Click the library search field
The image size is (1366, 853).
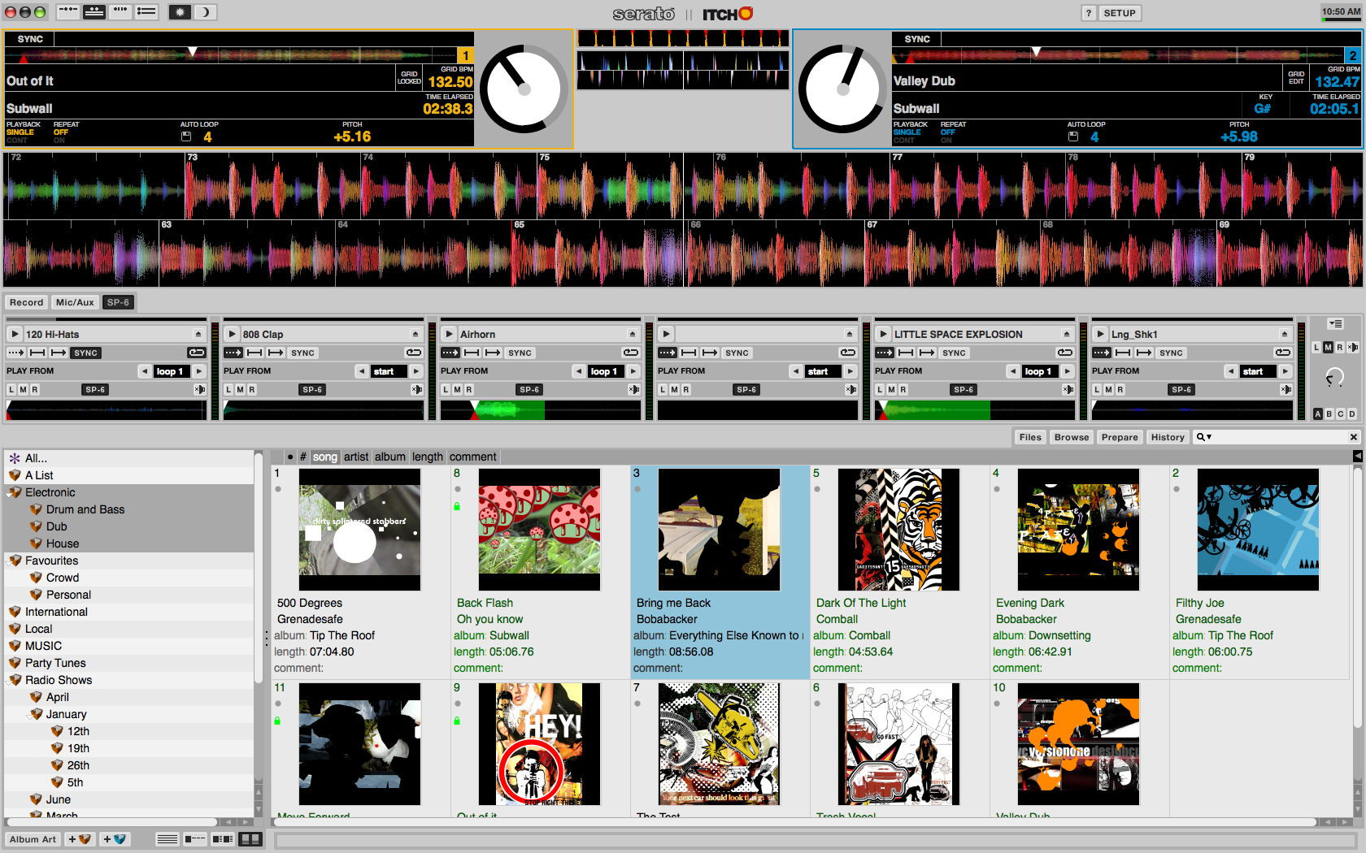click(x=1277, y=437)
